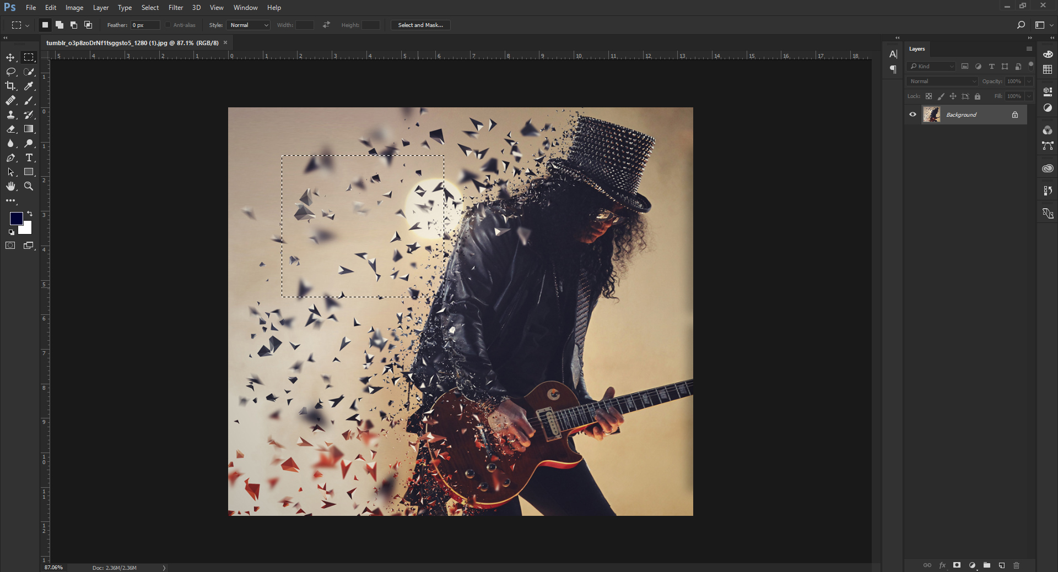The height and width of the screenshot is (572, 1058).
Task: Swap foreground and background colors
Action: click(30, 214)
